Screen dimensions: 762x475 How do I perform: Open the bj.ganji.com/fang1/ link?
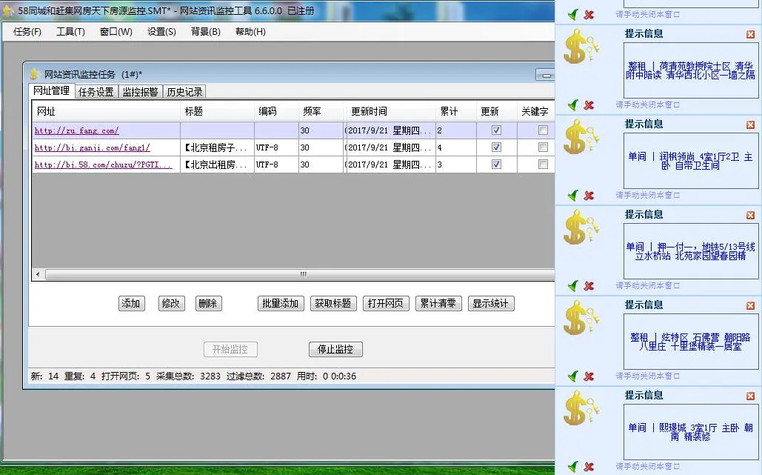pyautogui.click(x=93, y=147)
